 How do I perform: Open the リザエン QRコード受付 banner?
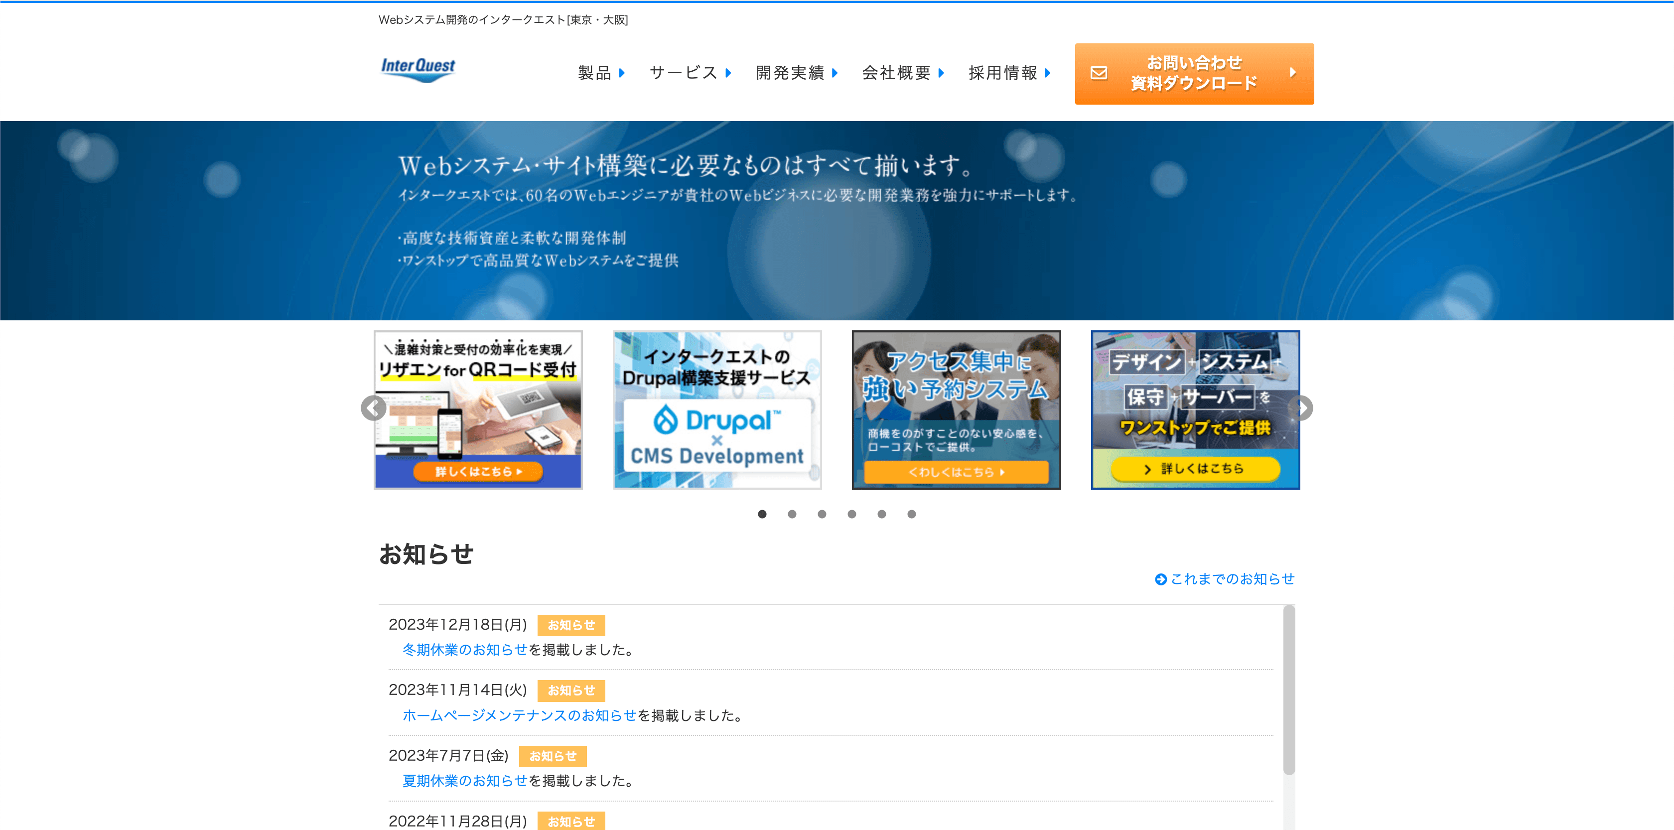478,410
